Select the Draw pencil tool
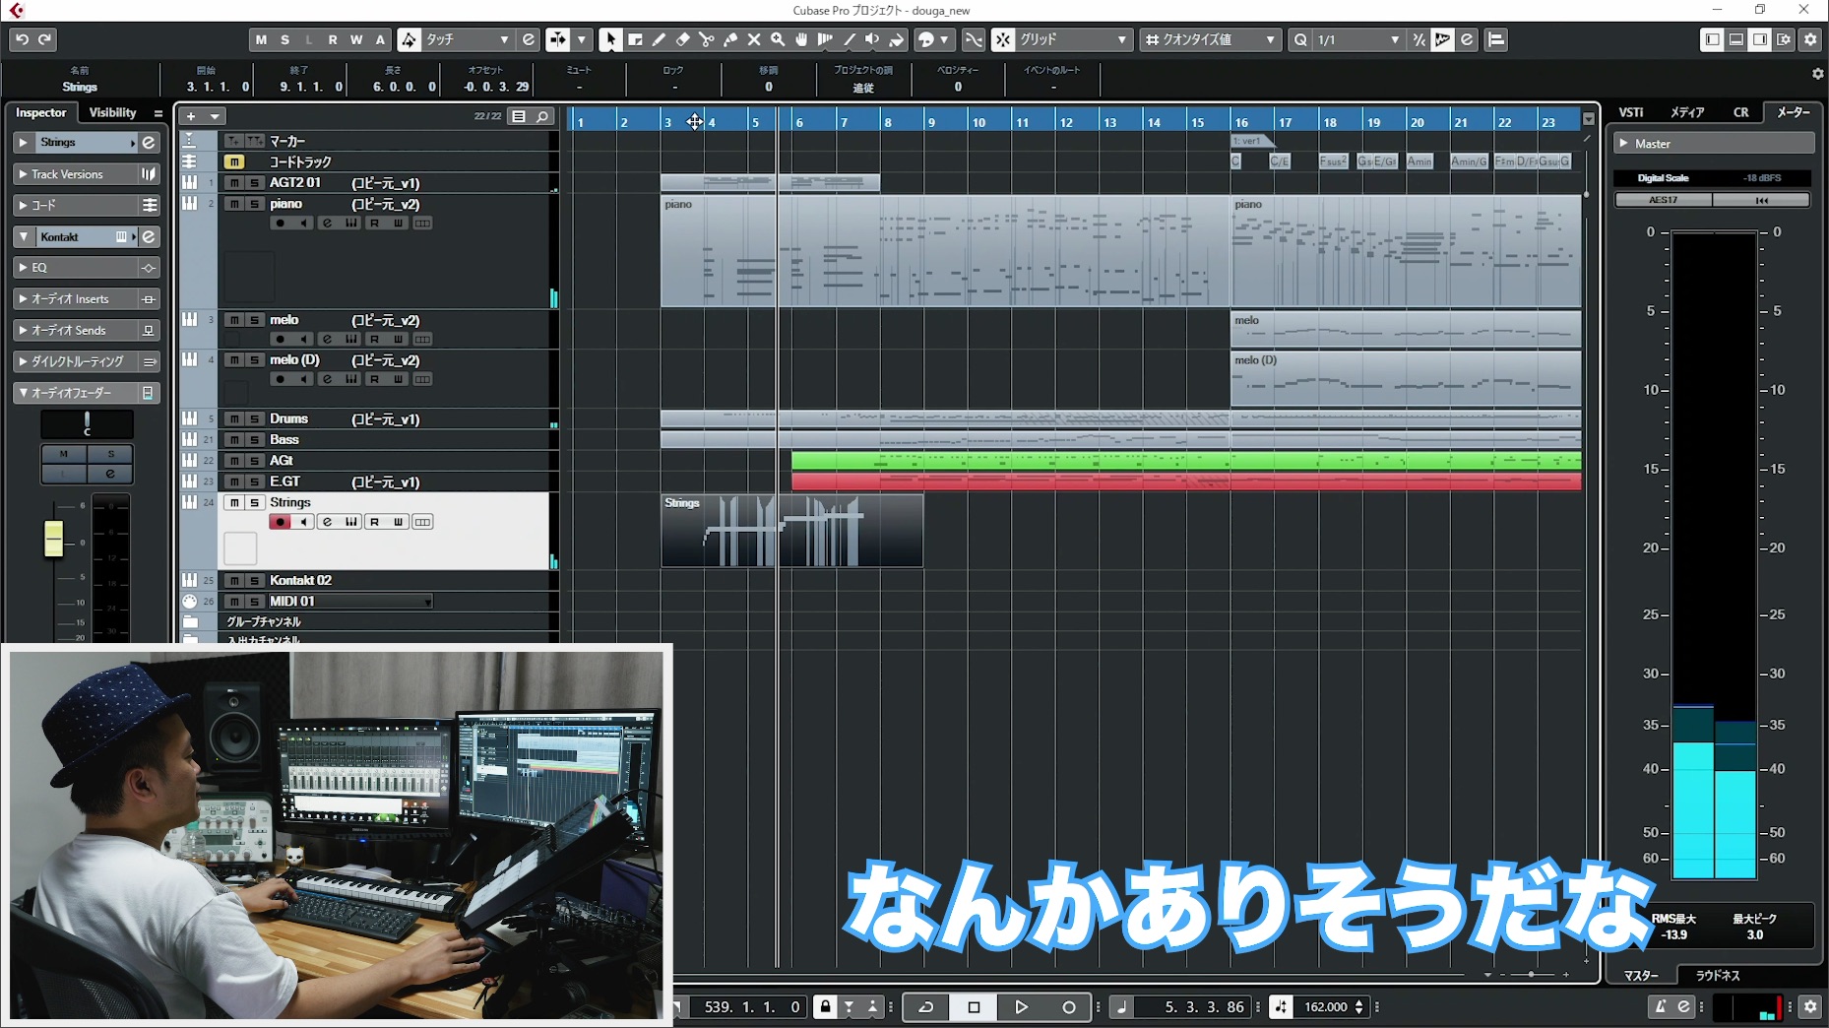The height and width of the screenshot is (1028, 1829). coord(659,39)
